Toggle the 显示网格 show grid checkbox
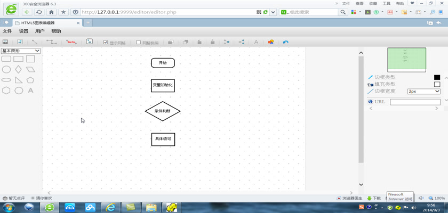 (106, 43)
